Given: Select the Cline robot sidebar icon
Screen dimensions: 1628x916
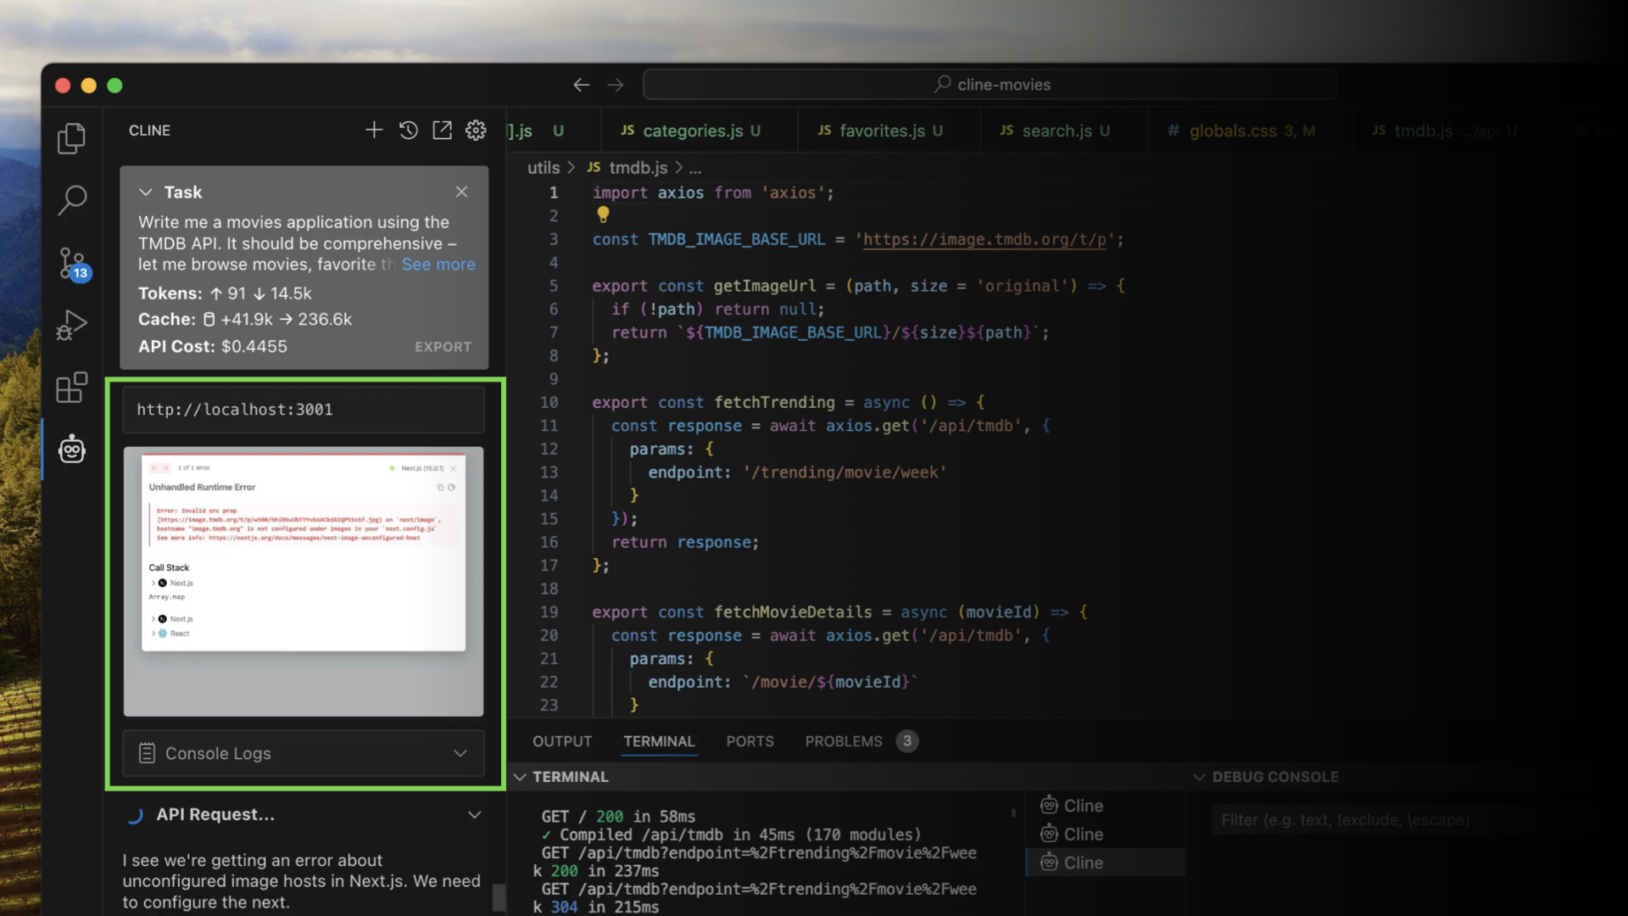Looking at the screenshot, I should point(71,450).
